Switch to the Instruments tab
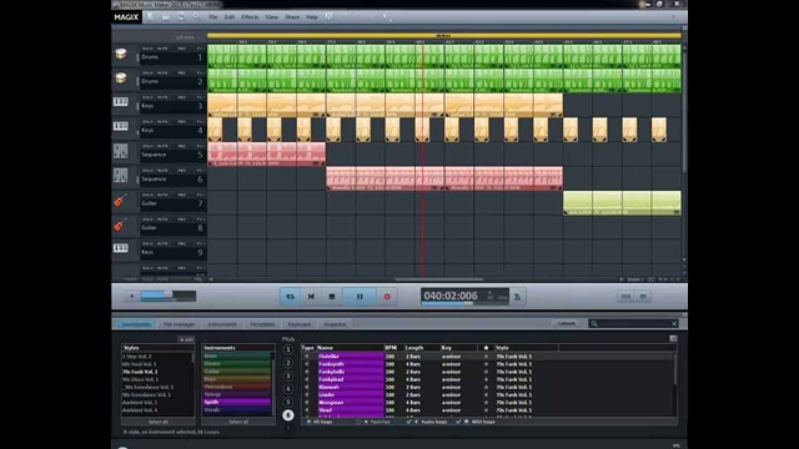Image resolution: width=799 pixels, height=449 pixels. [x=222, y=324]
